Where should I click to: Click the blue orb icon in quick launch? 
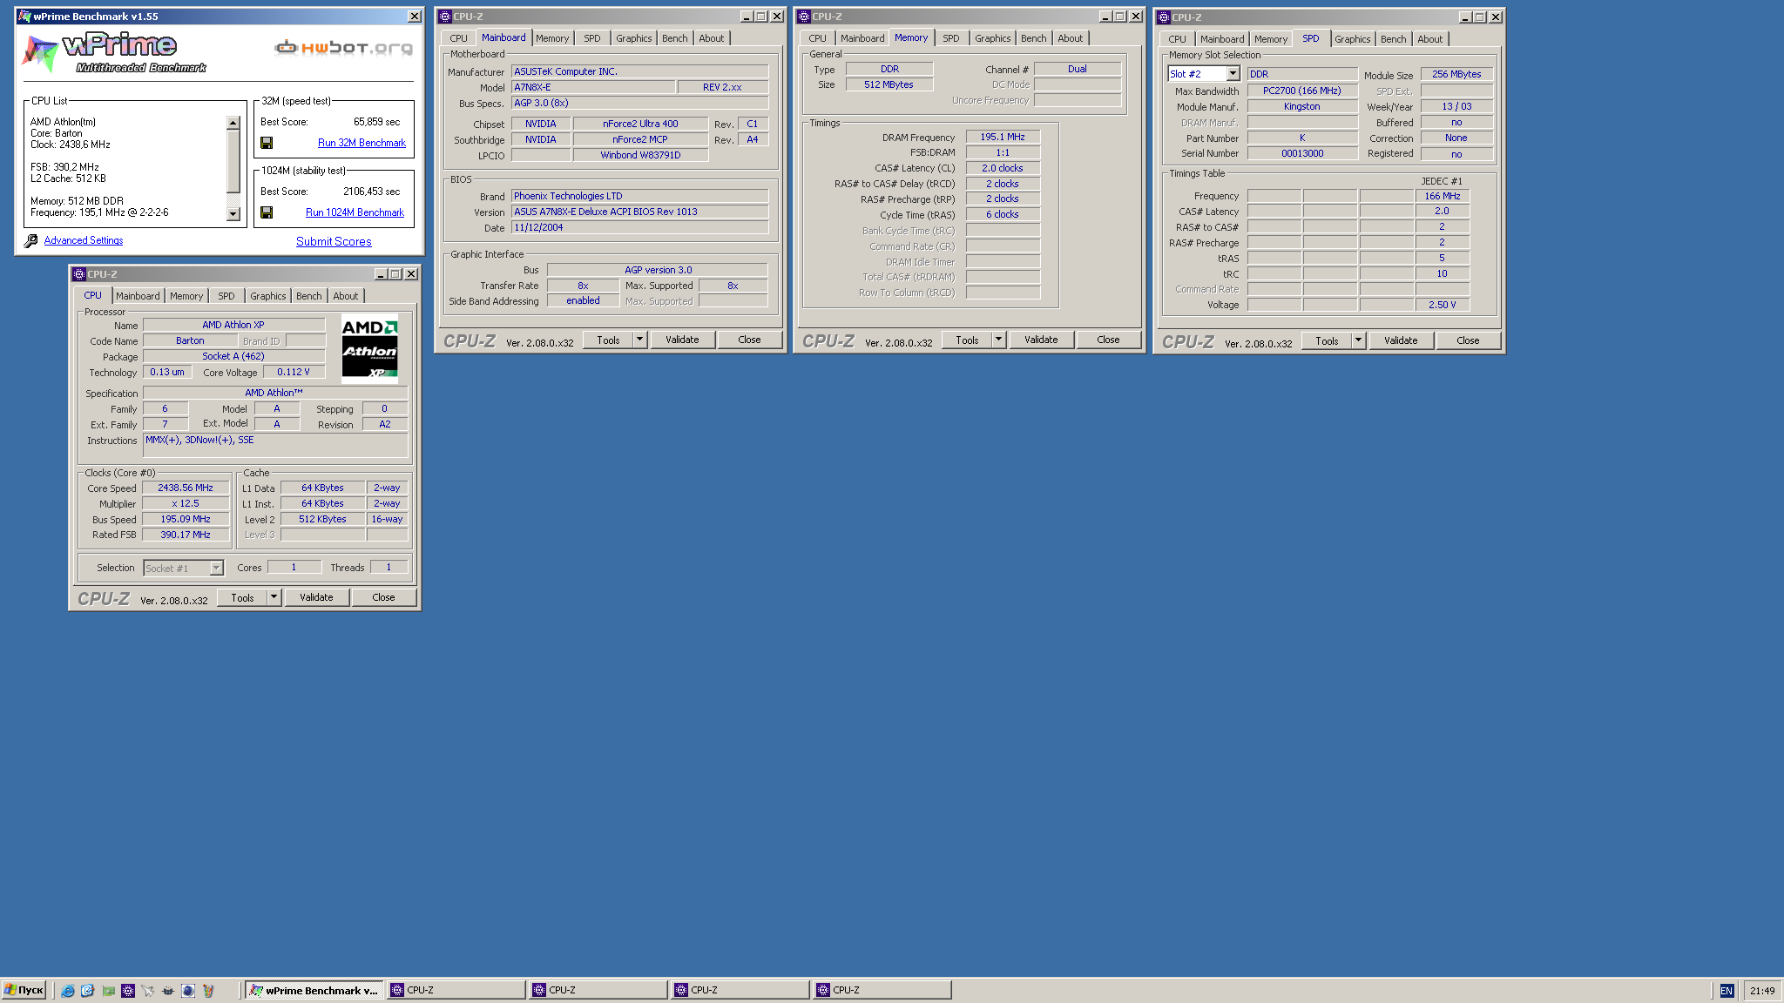pos(187,991)
